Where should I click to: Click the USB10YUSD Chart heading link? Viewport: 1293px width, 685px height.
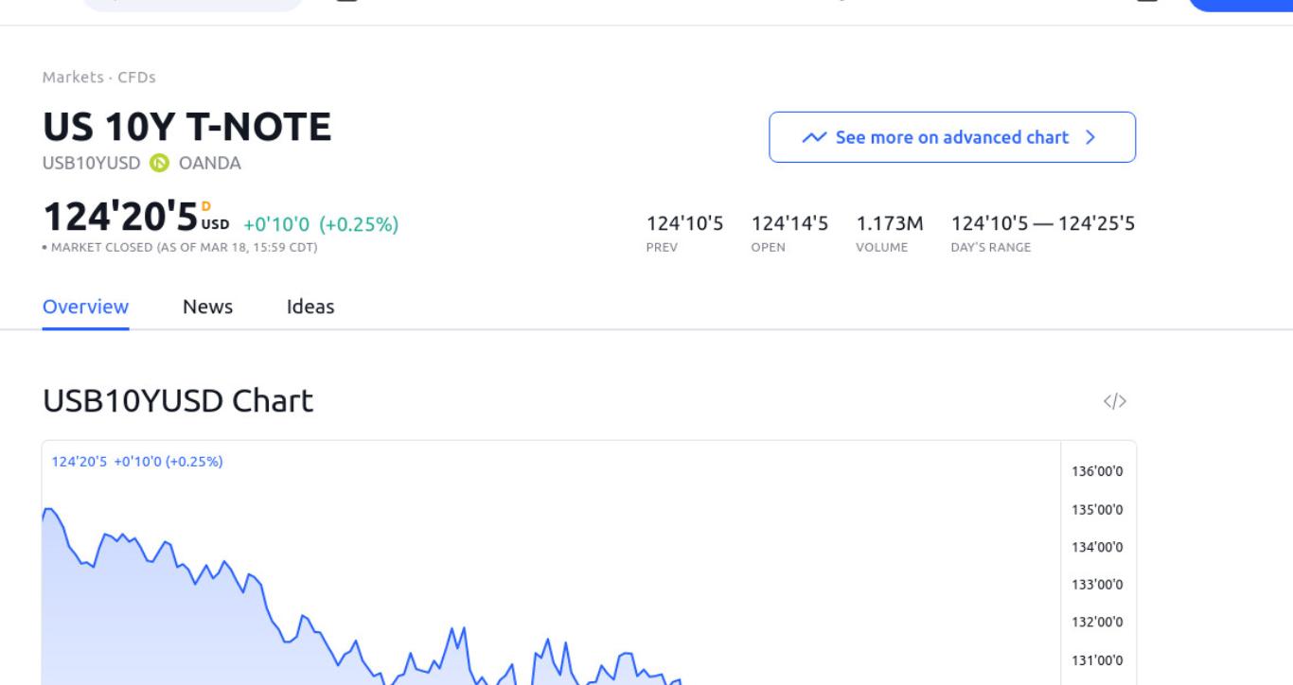click(178, 401)
